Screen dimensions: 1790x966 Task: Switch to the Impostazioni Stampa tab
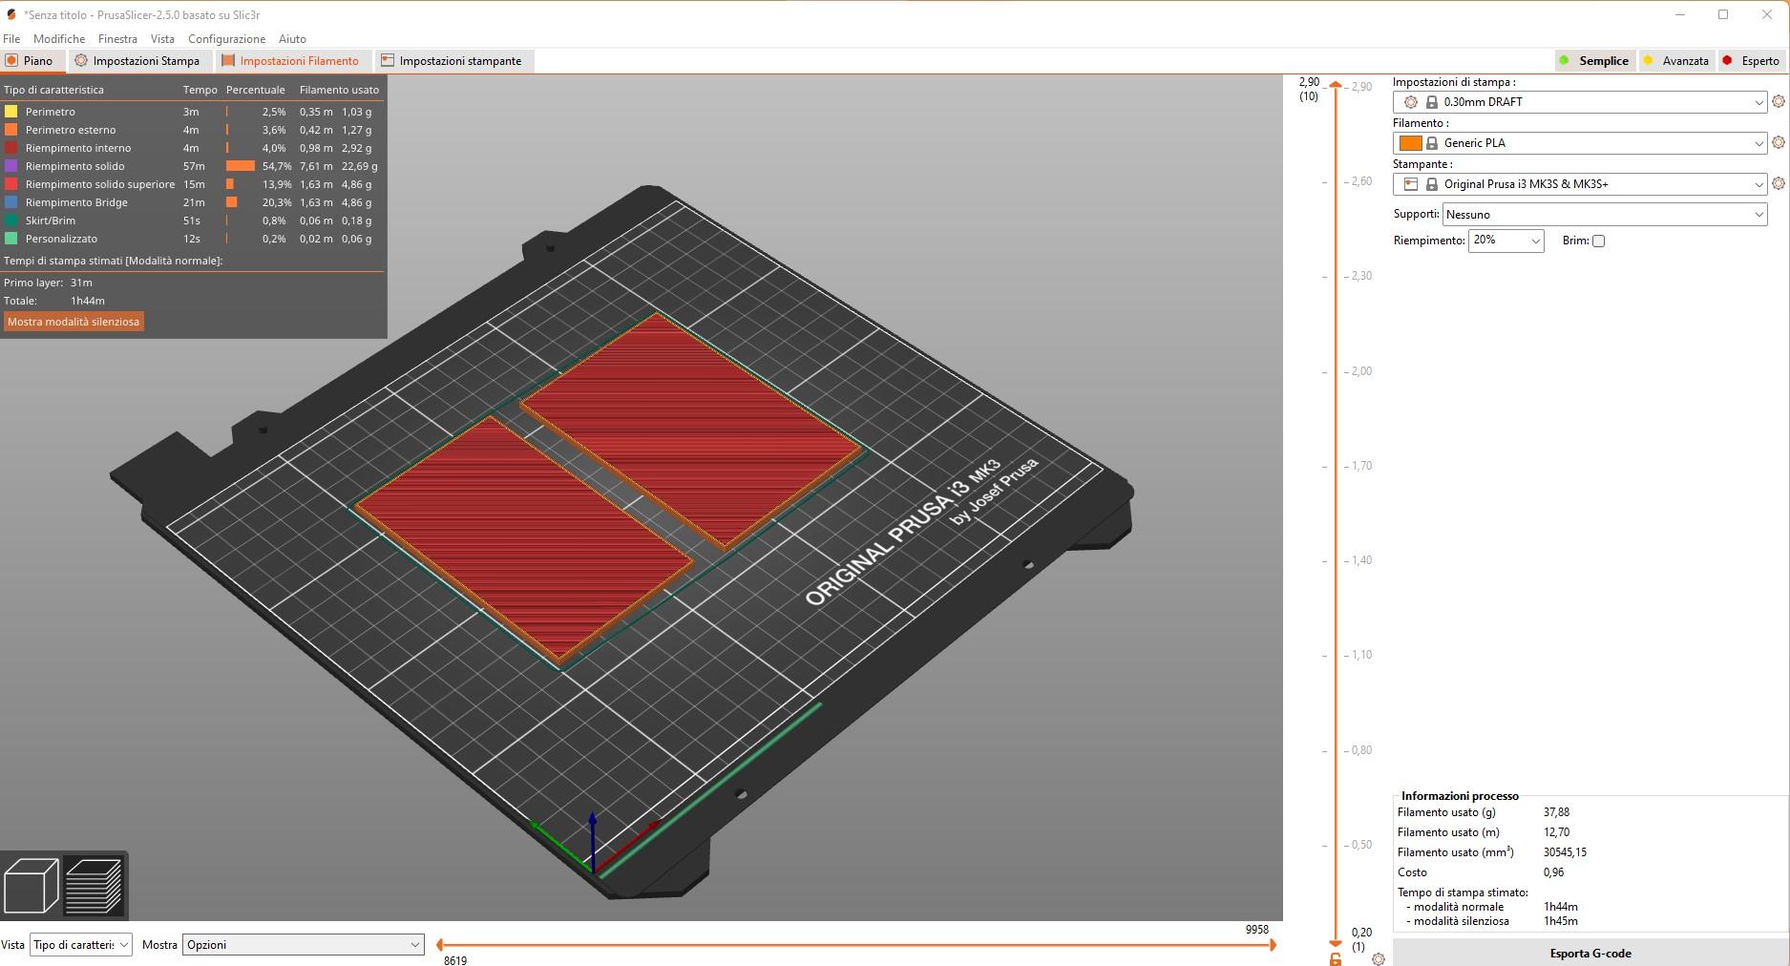point(138,61)
